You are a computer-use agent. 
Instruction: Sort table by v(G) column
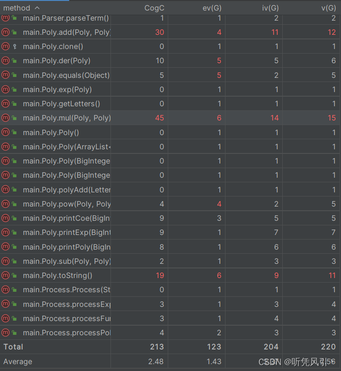329,8
